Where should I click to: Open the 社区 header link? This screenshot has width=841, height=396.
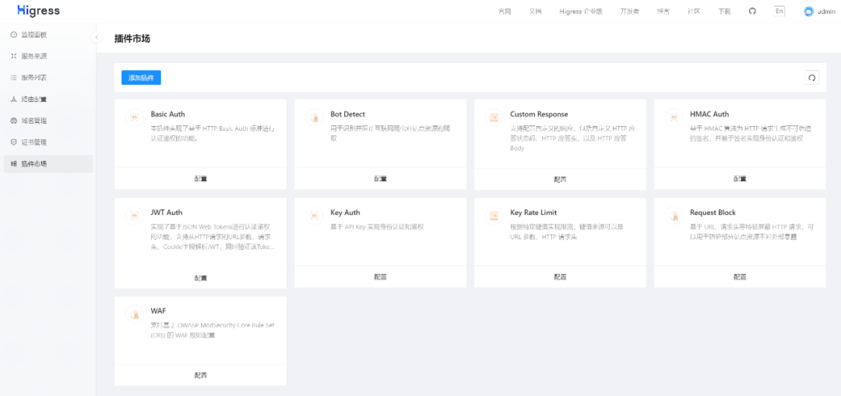point(694,11)
